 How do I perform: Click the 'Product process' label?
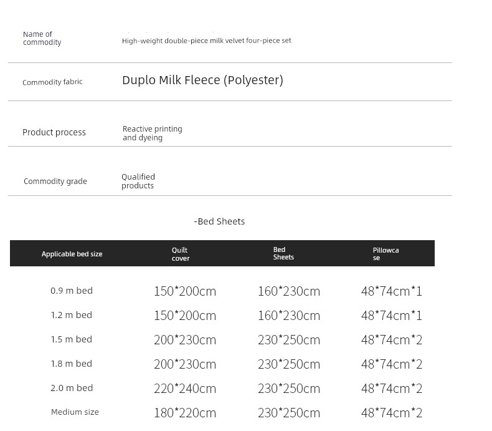pyautogui.click(x=54, y=132)
